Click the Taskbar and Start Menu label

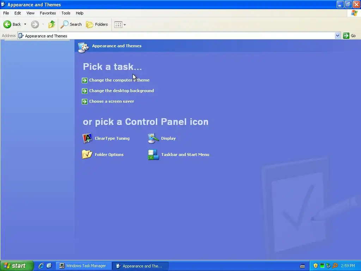[x=185, y=155]
